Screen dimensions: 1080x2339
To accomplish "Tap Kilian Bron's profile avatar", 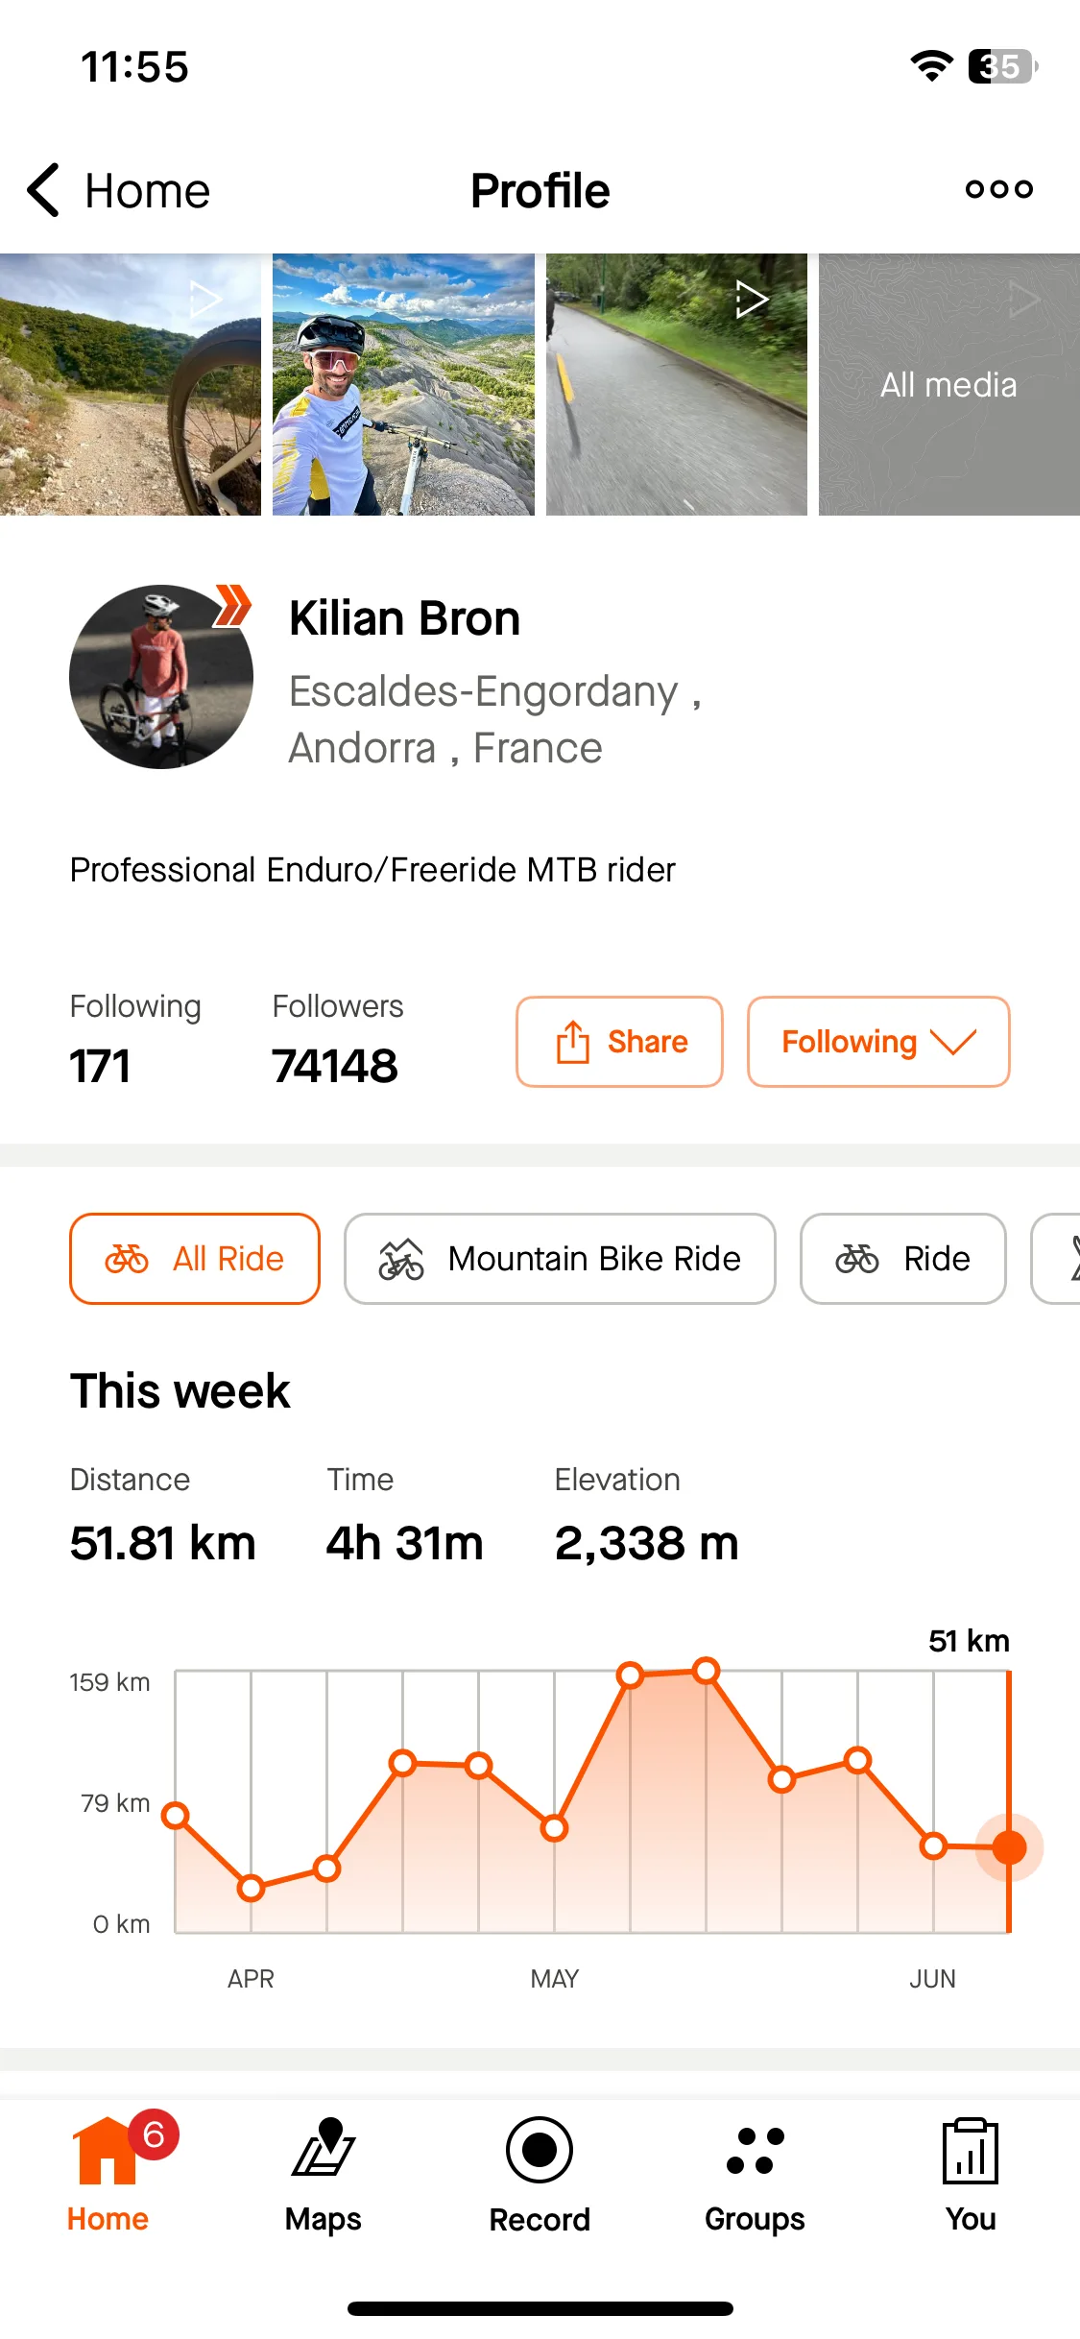I will [161, 677].
